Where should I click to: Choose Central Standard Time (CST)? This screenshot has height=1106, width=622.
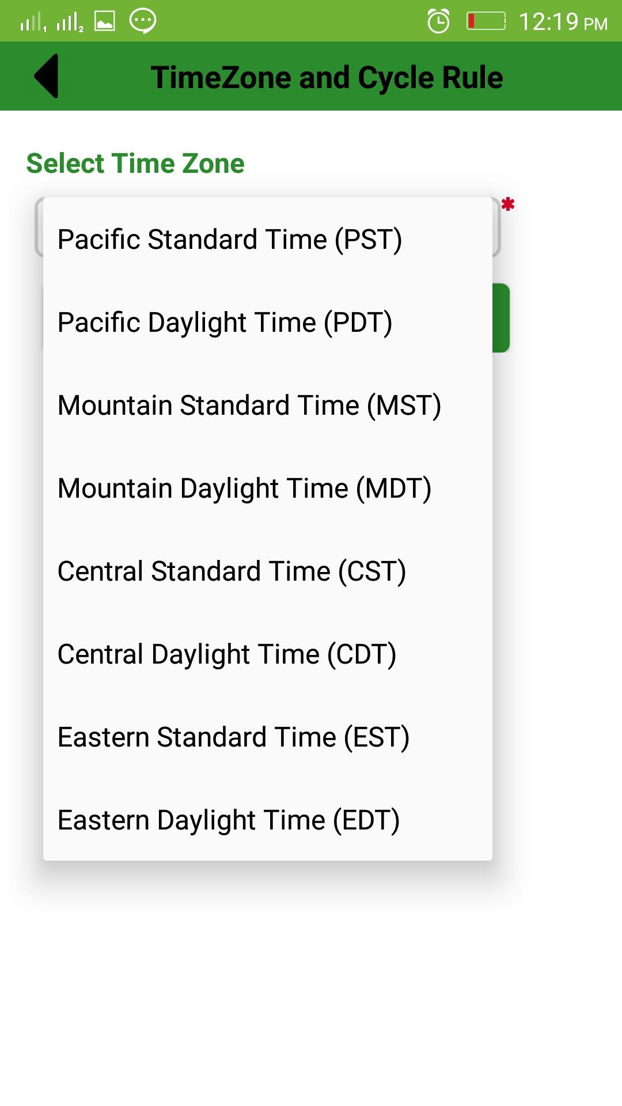[232, 571]
